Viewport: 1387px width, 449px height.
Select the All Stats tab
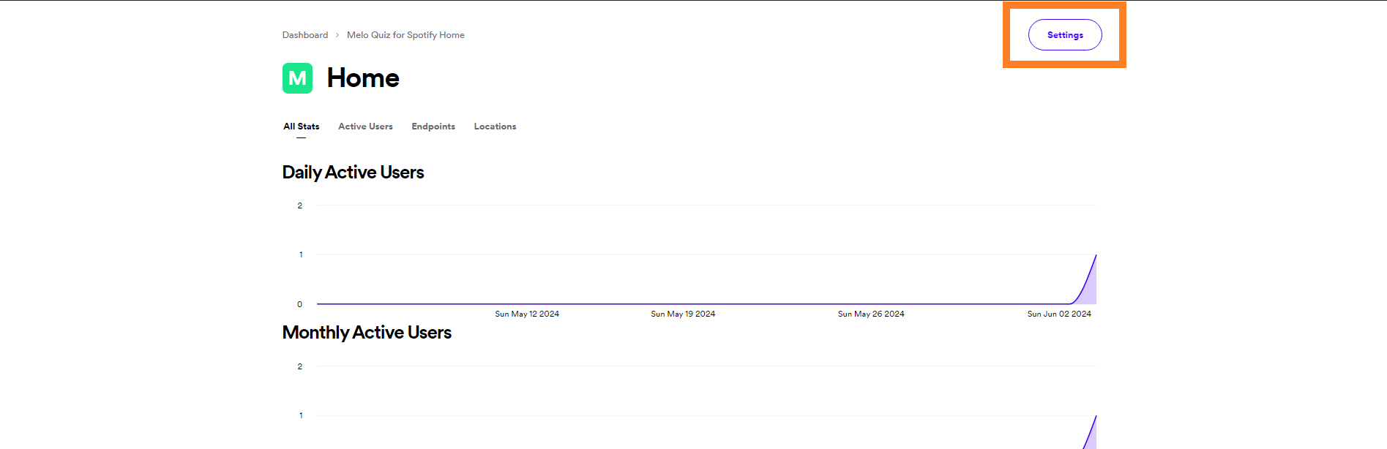point(302,127)
